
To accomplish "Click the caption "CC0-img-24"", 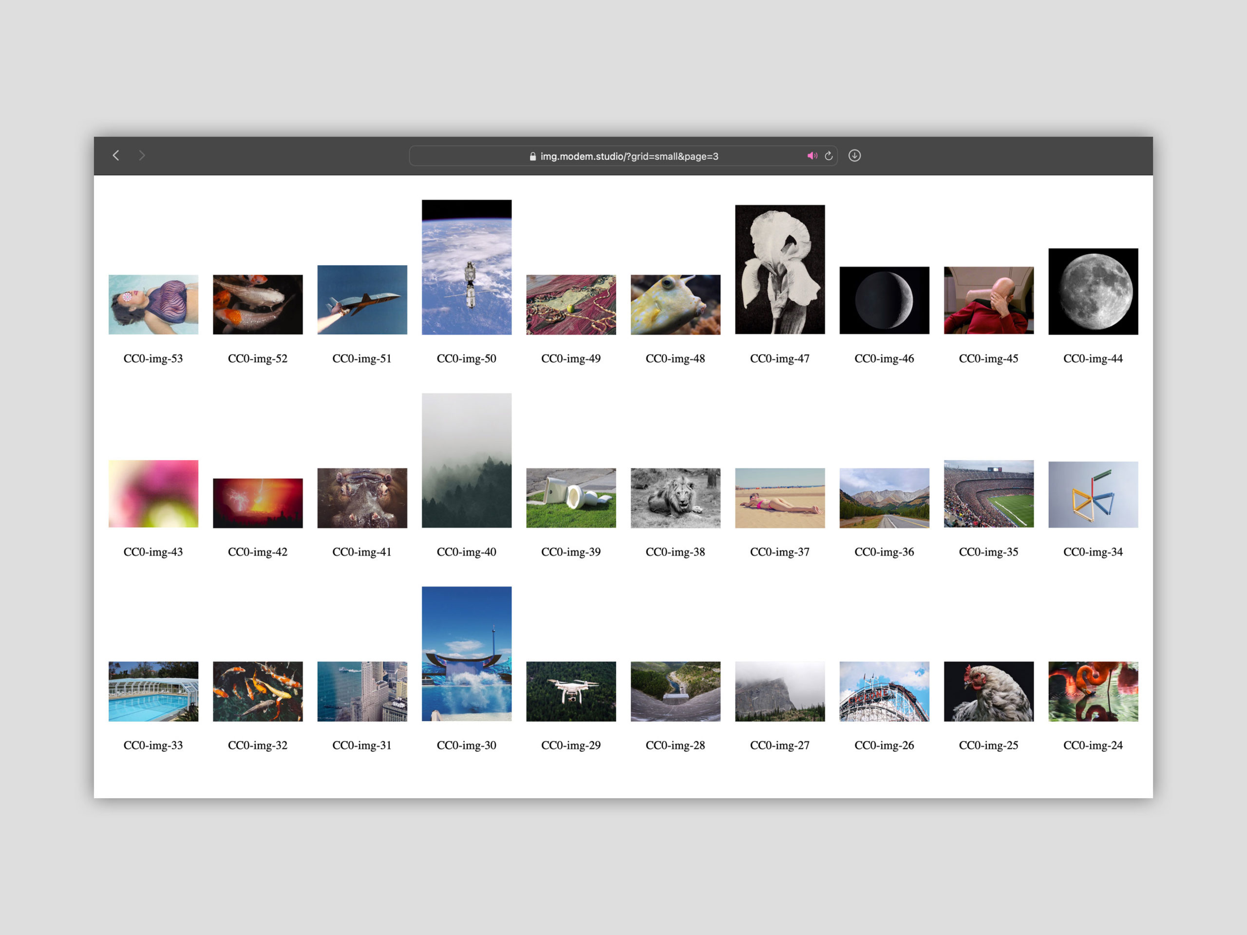I will click(x=1093, y=745).
